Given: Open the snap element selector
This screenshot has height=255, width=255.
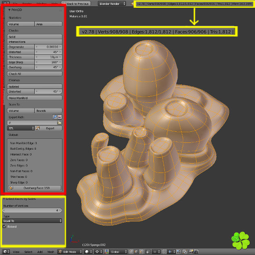Looking at the screenshot, I should 172,252.
